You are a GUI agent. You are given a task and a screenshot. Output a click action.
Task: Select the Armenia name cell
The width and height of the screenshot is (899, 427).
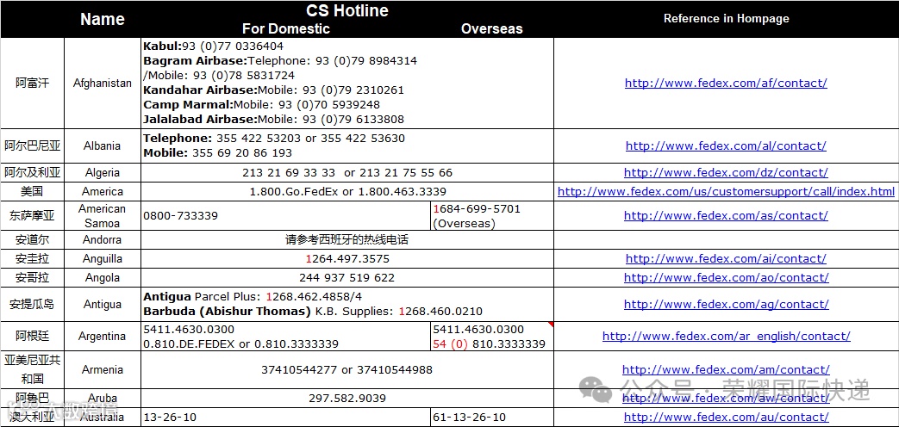[x=102, y=370]
